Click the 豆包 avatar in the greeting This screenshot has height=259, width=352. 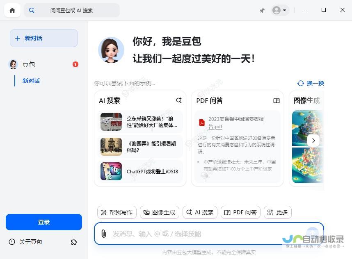point(111,50)
